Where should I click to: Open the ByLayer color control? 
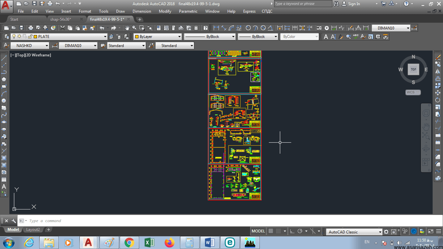158,37
